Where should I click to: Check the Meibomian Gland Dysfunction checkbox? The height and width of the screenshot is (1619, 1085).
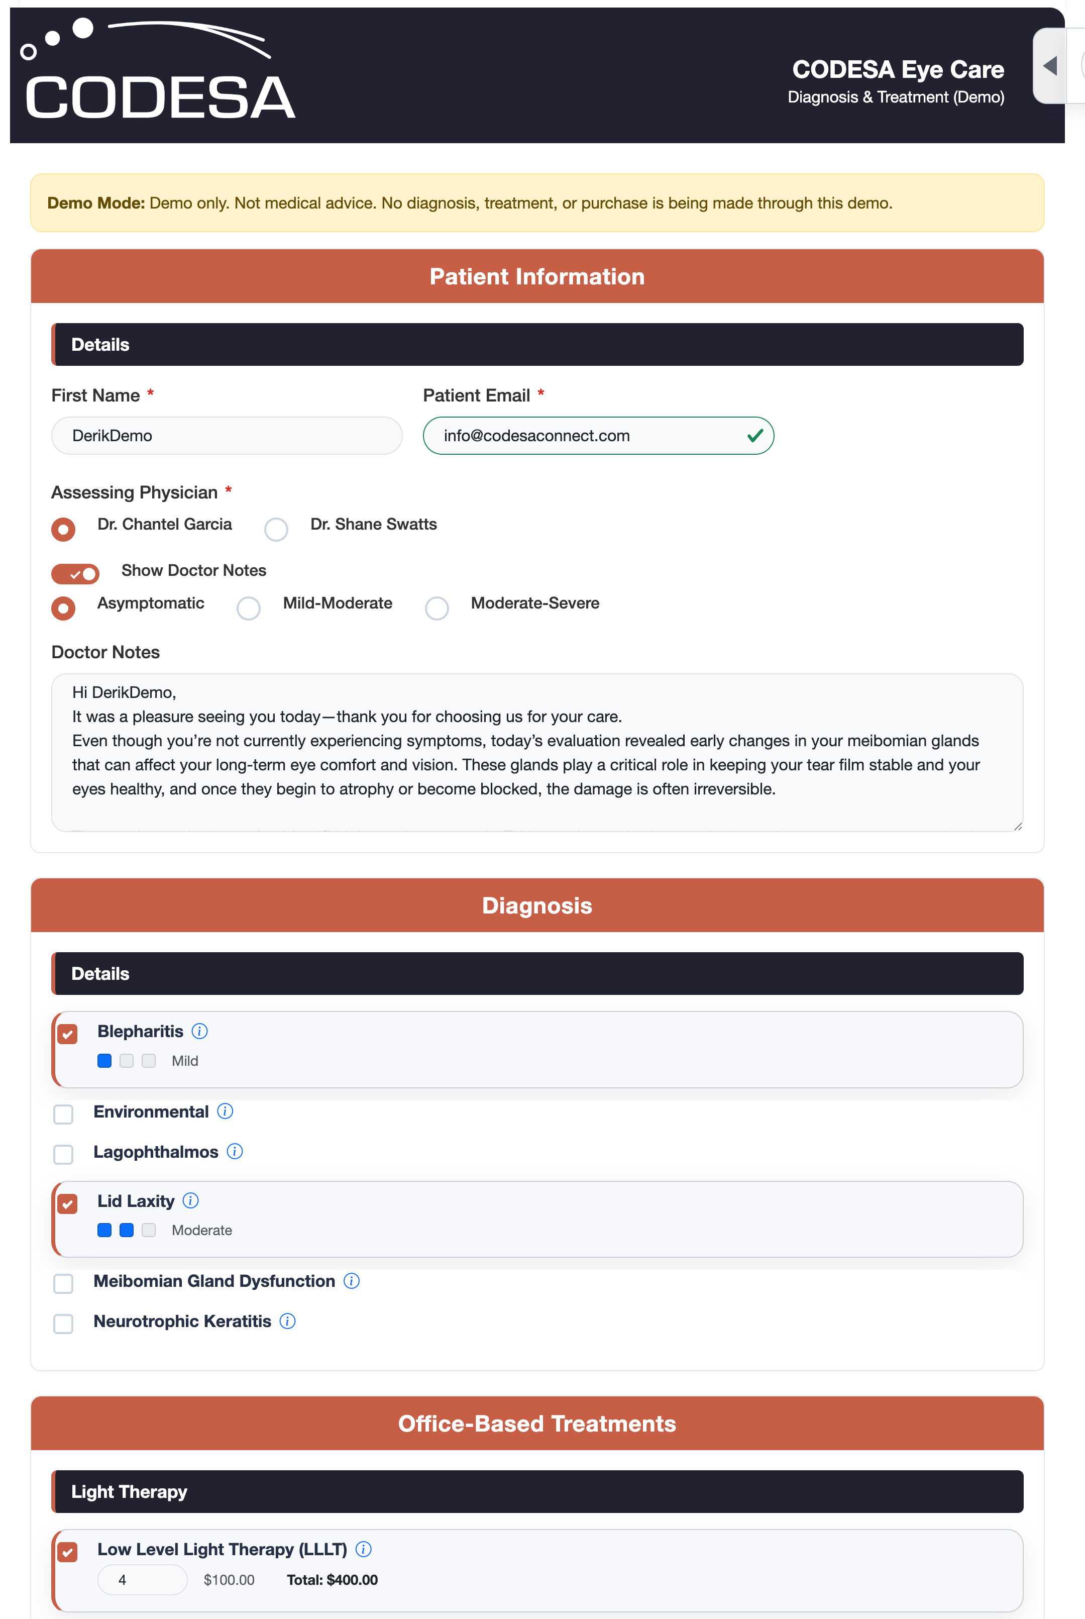(x=63, y=1283)
